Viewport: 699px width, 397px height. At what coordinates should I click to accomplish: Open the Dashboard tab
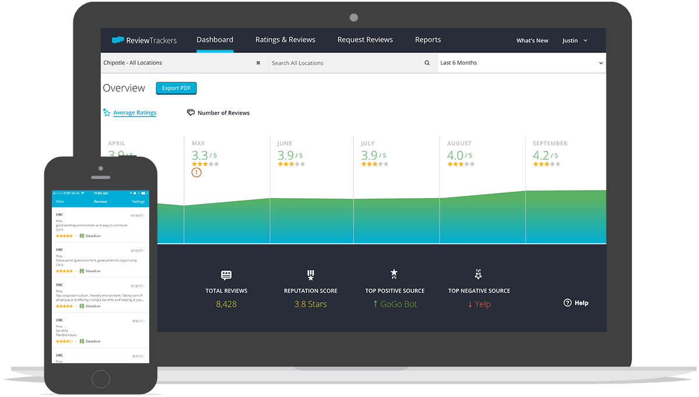click(215, 40)
